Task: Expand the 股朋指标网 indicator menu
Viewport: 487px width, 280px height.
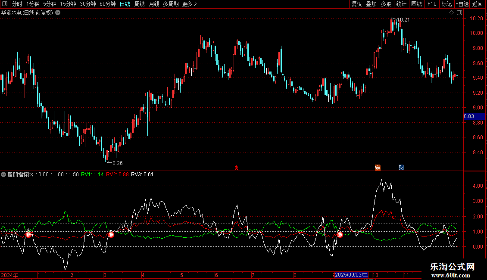Action: point(3,174)
